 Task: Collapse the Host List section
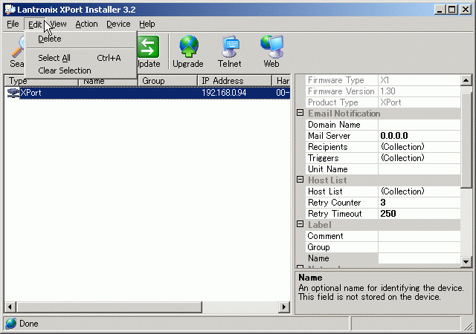300,180
